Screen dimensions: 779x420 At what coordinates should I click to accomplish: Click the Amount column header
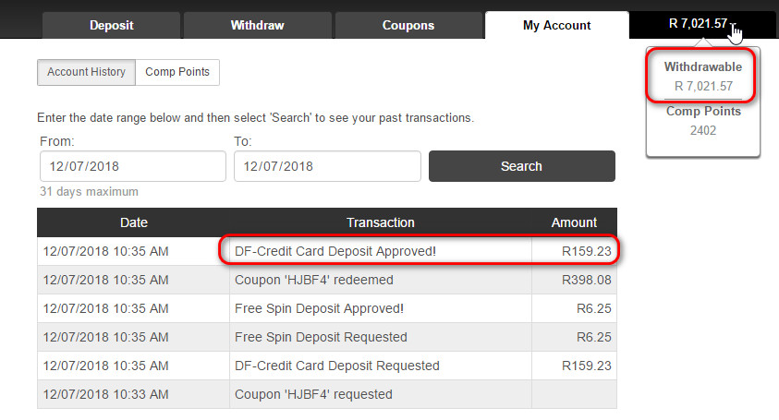coord(574,222)
